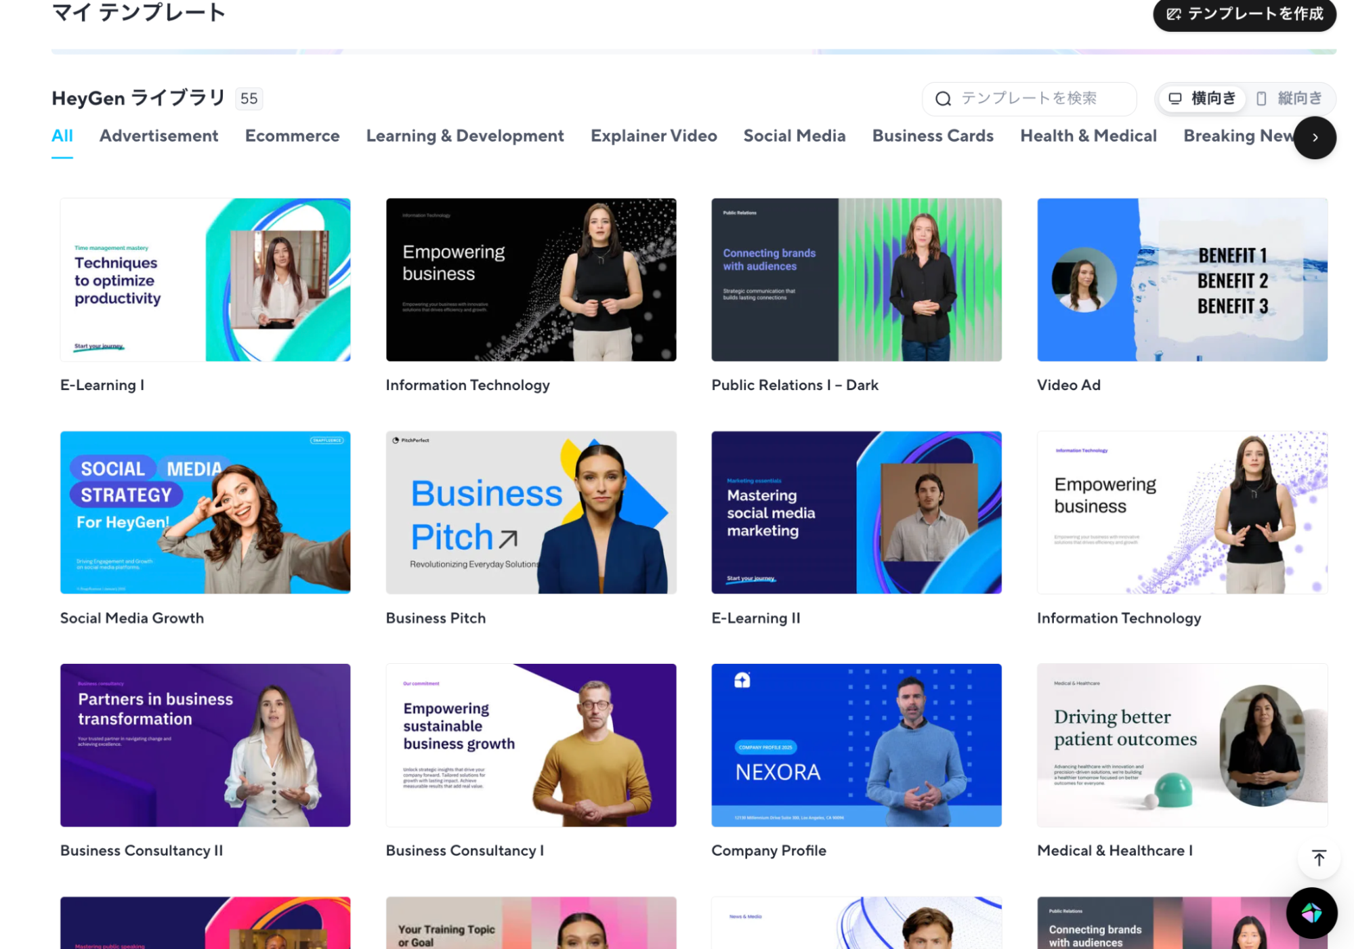Click the edit icon in テンプレートを作成 button
The height and width of the screenshot is (949, 1354).
click(x=1174, y=14)
